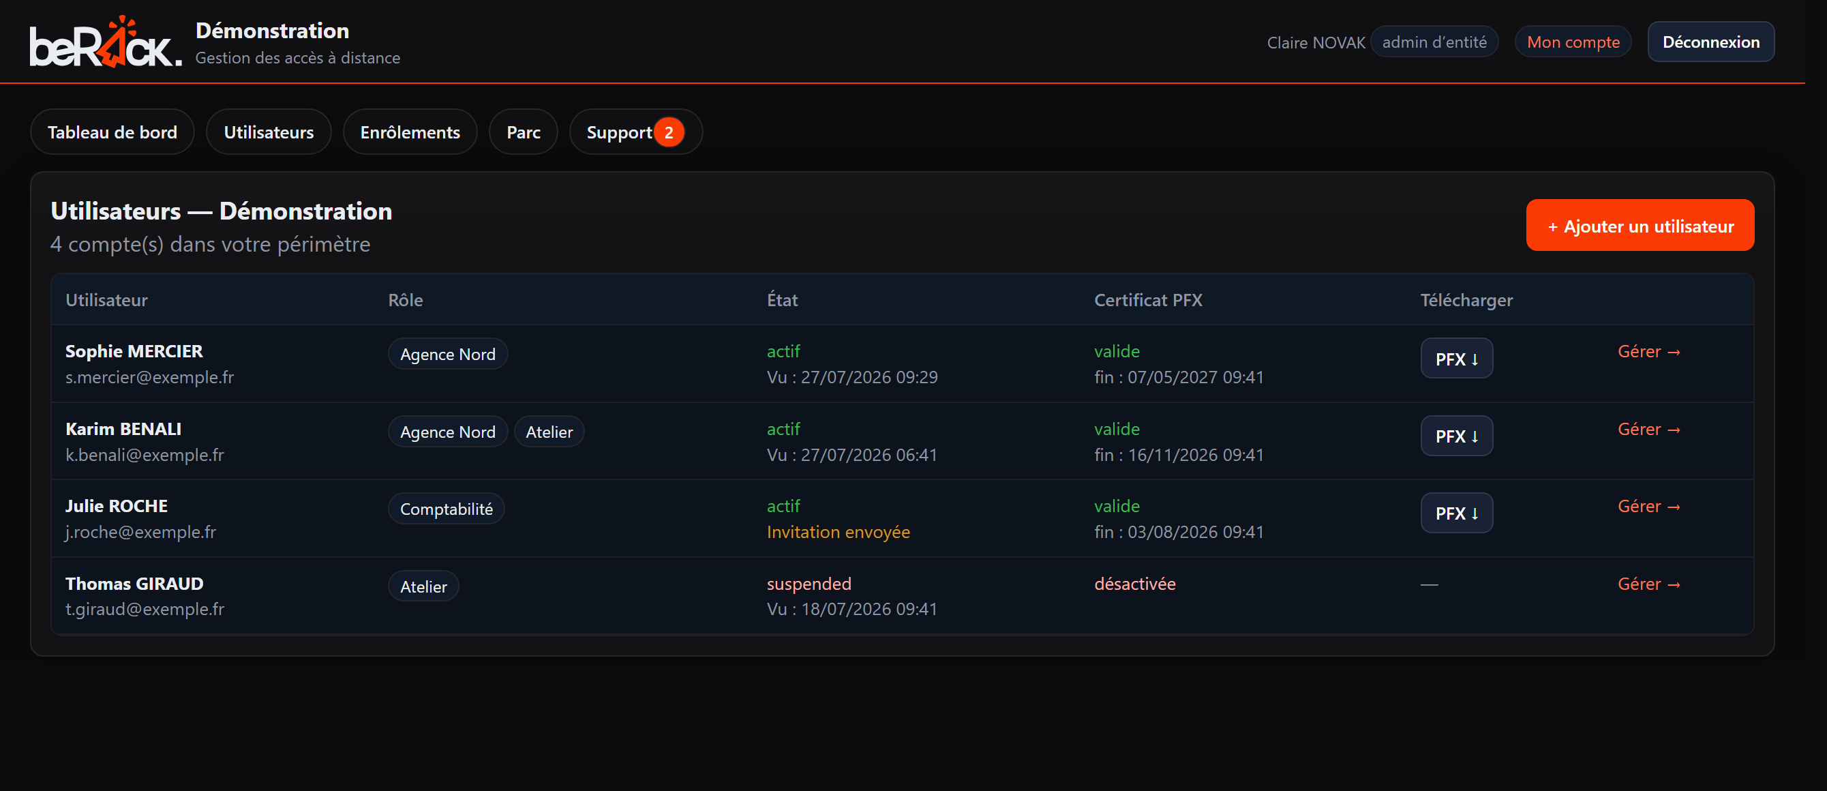Manage Julie ROCHE via Gérer link

[1648, 506]
